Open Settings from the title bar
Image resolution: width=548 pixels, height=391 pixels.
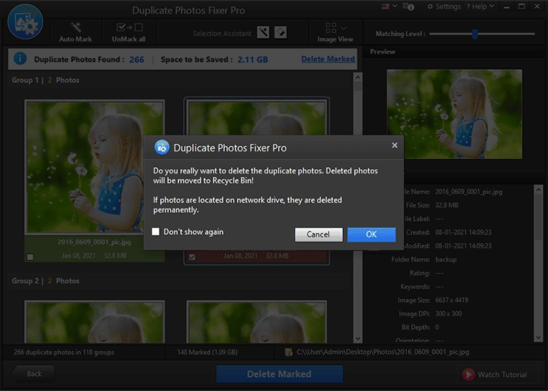pos(444,7)
